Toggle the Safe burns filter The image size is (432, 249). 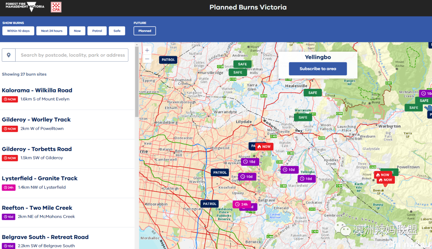(x=117, y=31)
